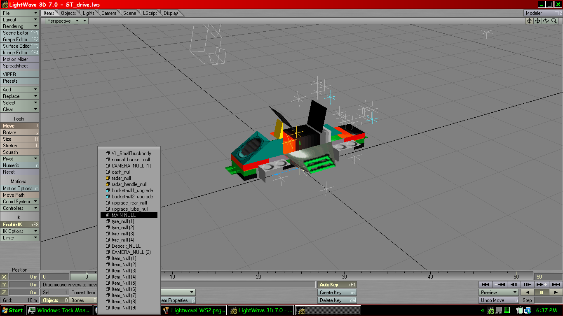Play the animation forward
This screenshot has height=316, width=563.
tap(556, 292)
